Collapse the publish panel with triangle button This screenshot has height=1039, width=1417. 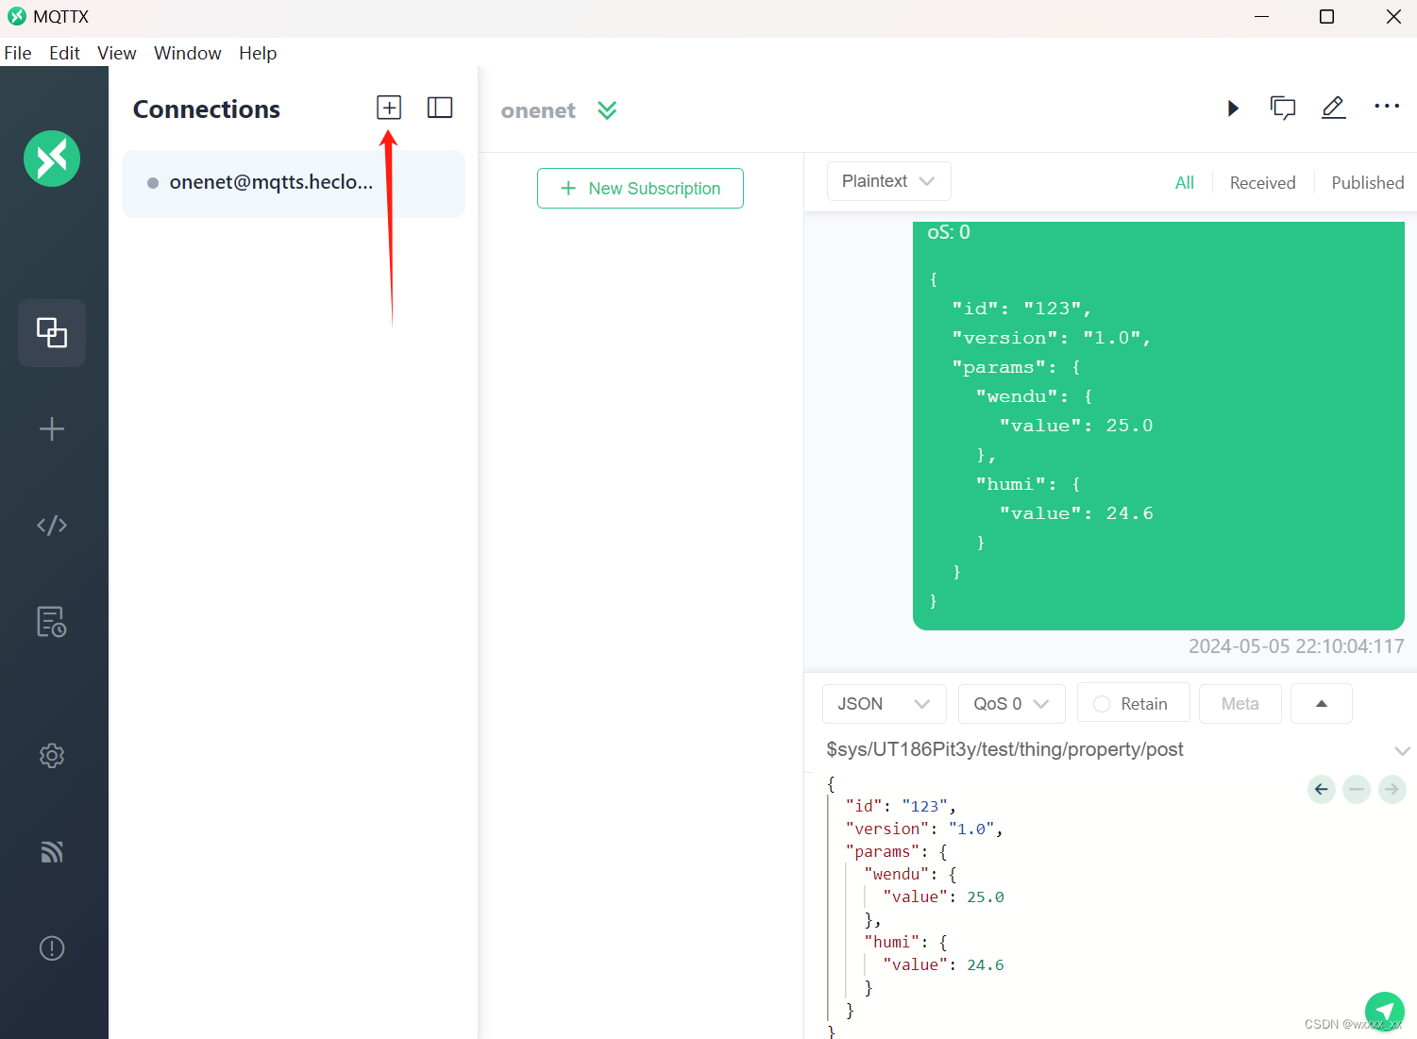[1322, 704]
